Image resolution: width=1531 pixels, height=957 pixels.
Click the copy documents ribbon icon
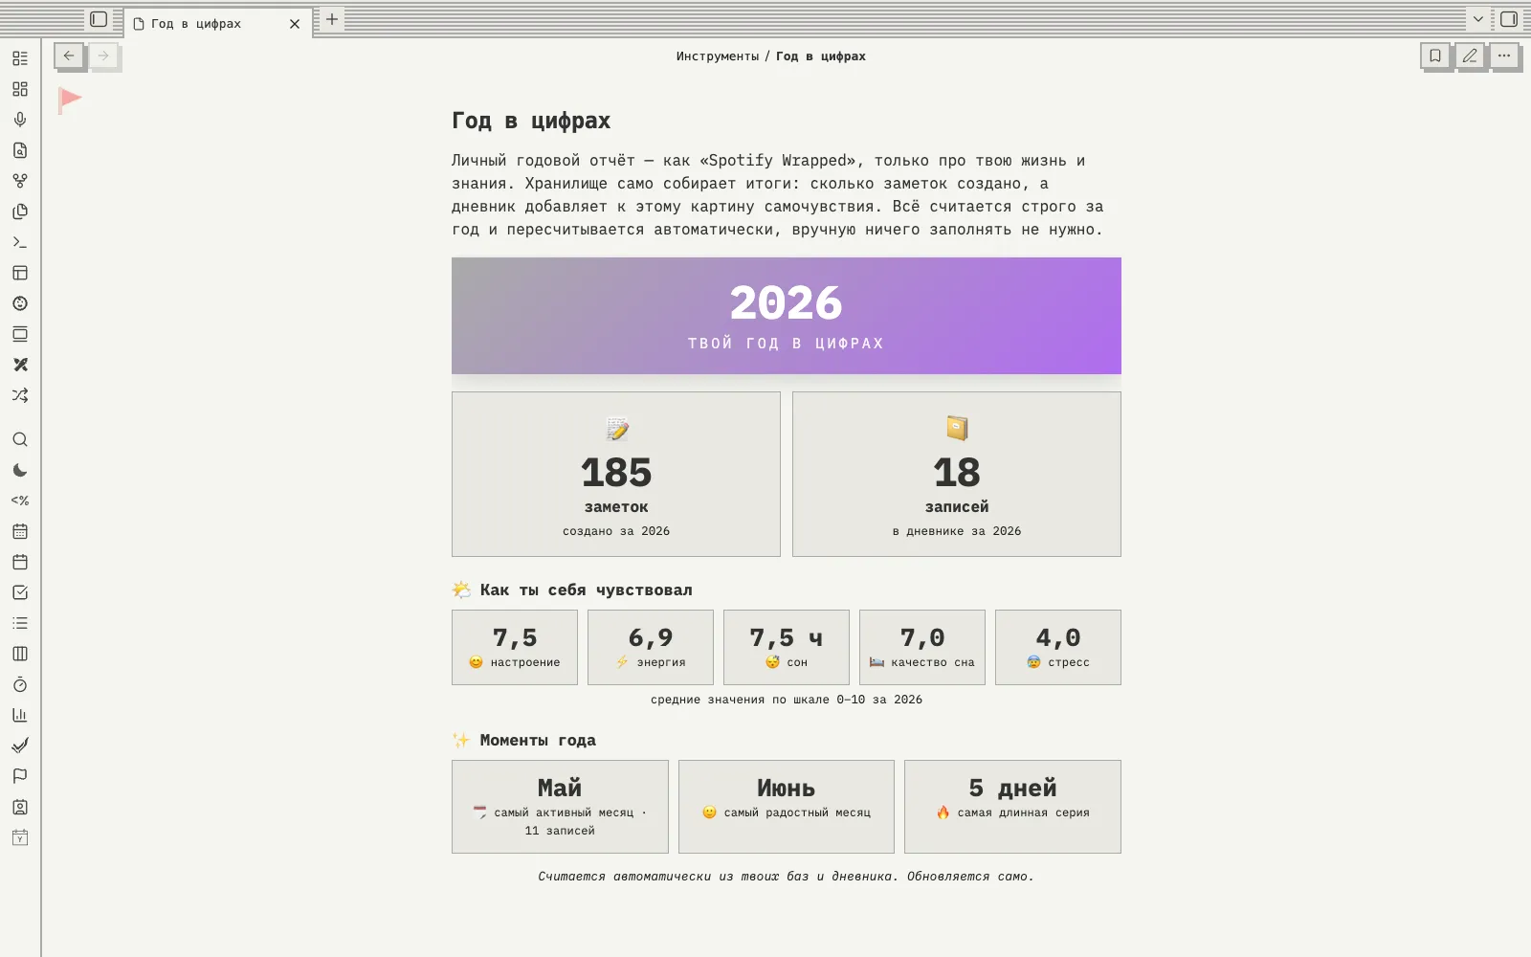click(x=20, y=211)
